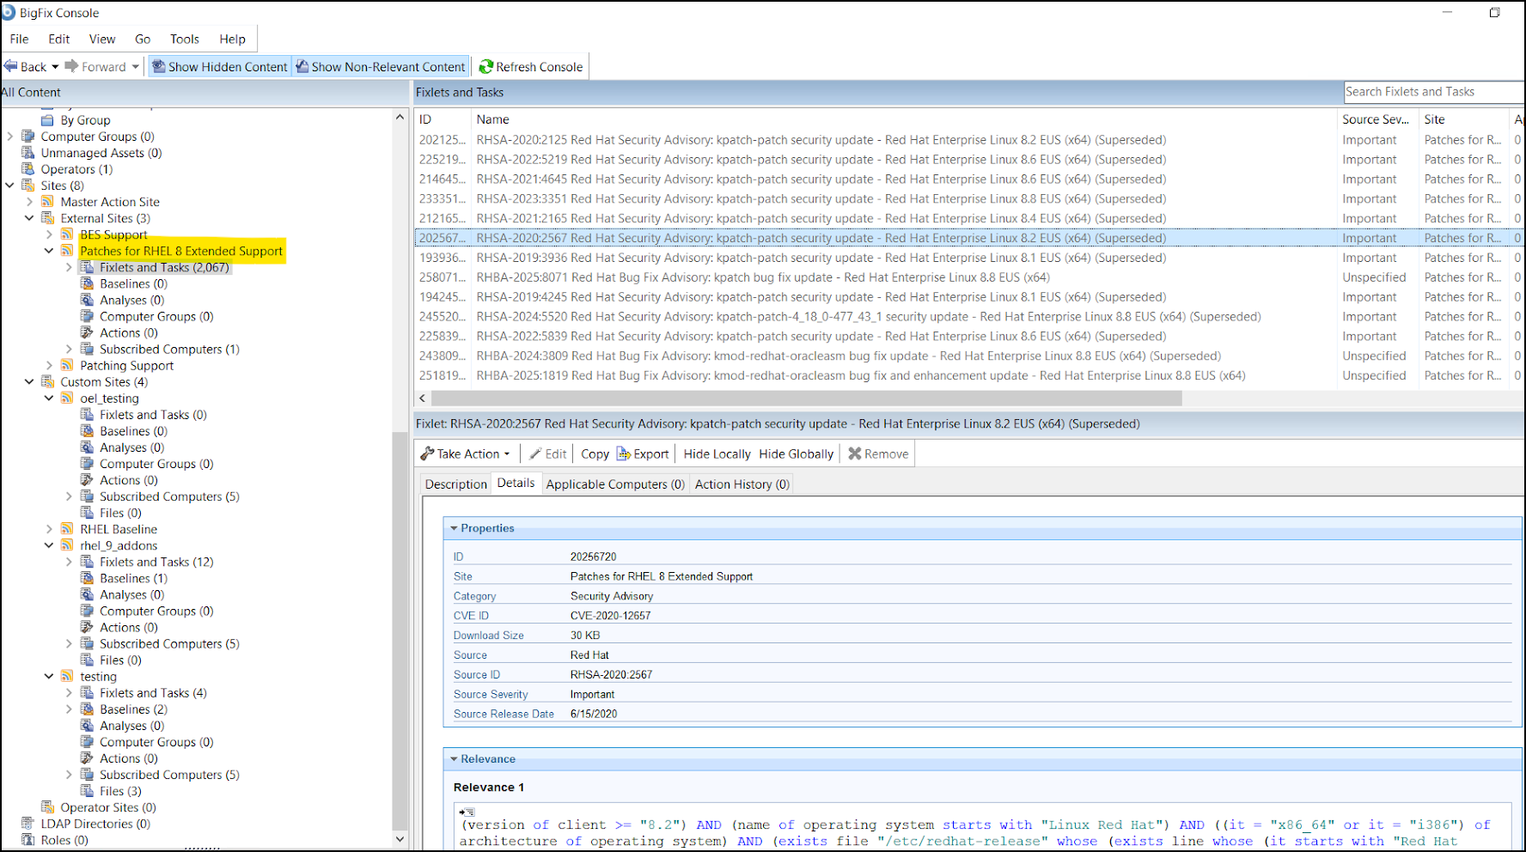Collapse the Properties section
This screenshot has height=852, width=1526.
click(x=455, y=527)
